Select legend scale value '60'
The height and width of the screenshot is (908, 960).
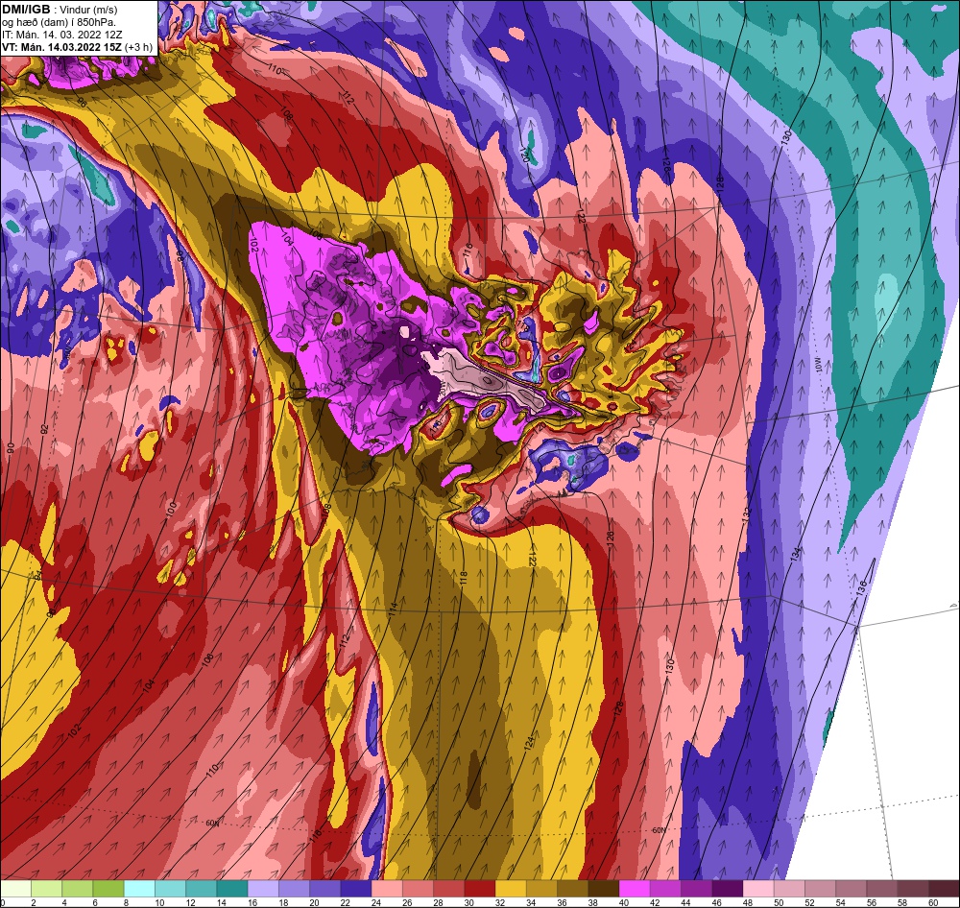(x=932, y=902)
